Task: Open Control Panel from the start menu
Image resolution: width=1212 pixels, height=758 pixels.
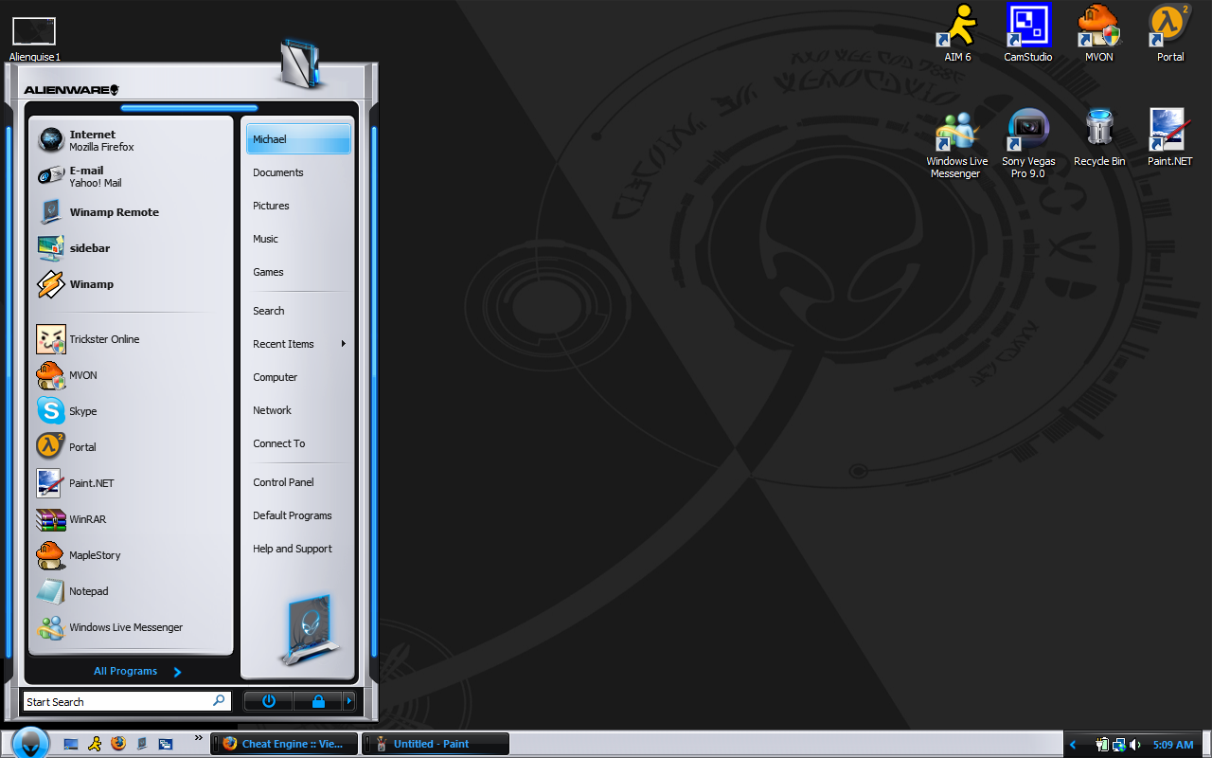Action: coord(284,481)
